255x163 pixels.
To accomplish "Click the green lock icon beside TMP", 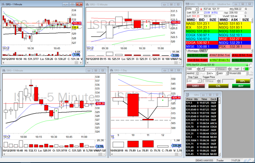I will pyautogui.click(x=247, y=69).
